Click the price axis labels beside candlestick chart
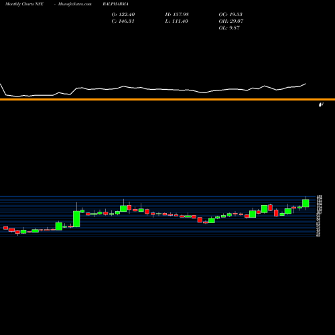The width and height of the screenshot is (335, 335). tap(320, 216)
